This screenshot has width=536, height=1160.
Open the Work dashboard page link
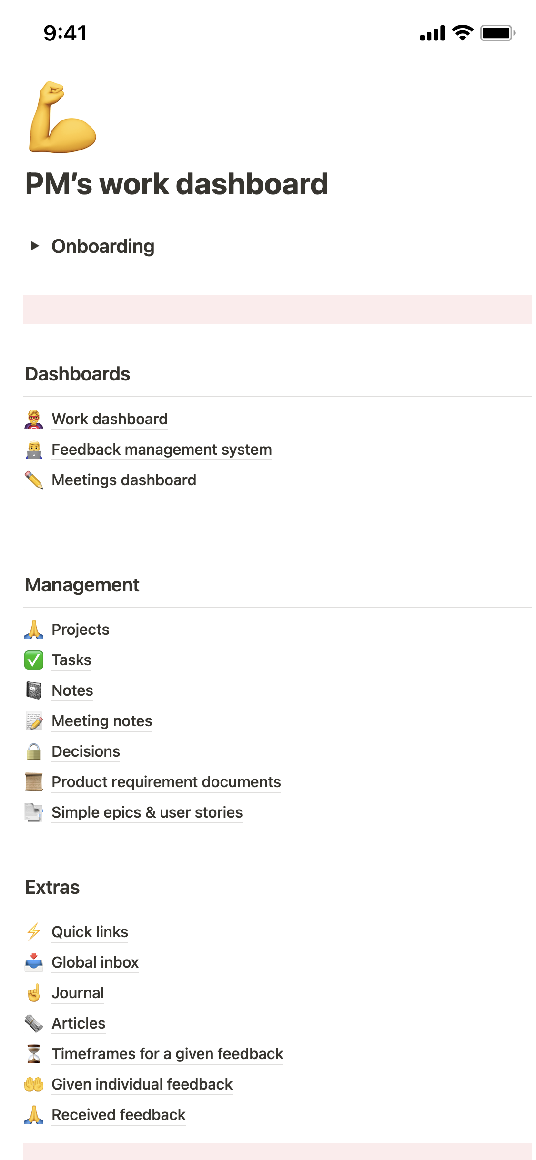coord(110,419)
